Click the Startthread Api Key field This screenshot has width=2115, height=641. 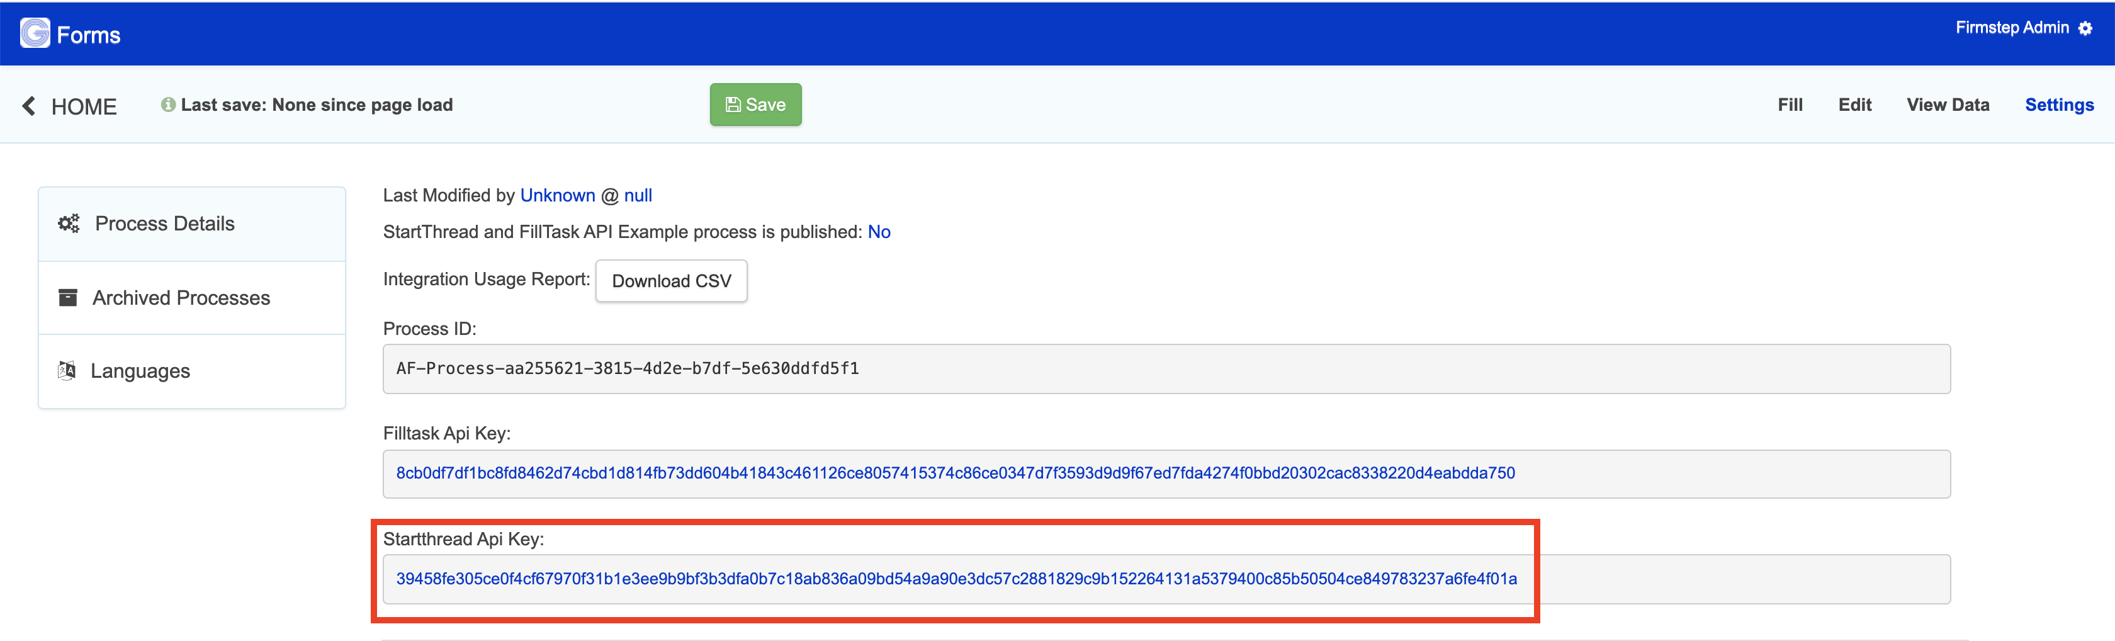(1166, 579)
